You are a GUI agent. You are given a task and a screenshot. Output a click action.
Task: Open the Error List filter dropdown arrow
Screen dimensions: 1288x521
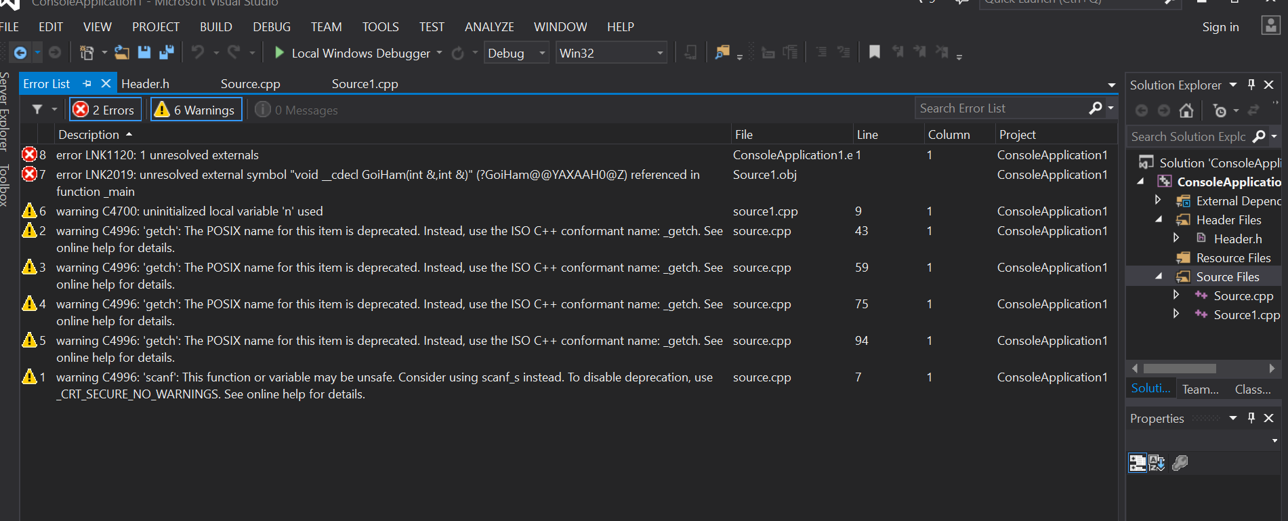point(55,109)
